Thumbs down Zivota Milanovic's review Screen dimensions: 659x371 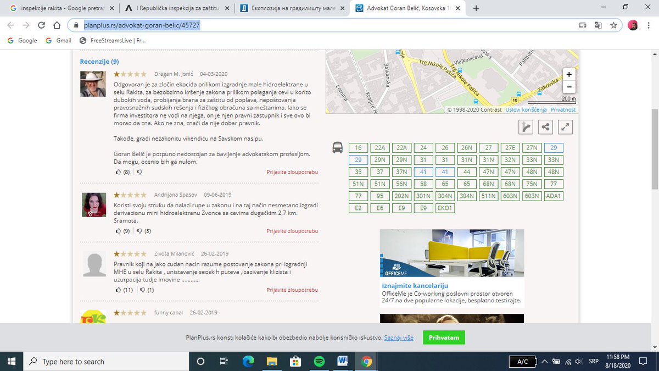(142, 290)
